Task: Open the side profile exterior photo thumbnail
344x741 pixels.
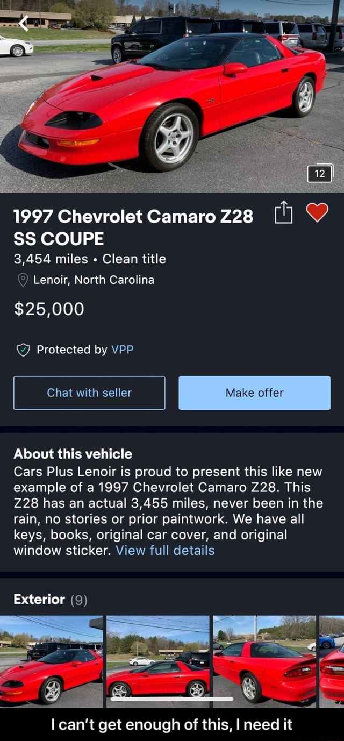Action: pos(156,656)
